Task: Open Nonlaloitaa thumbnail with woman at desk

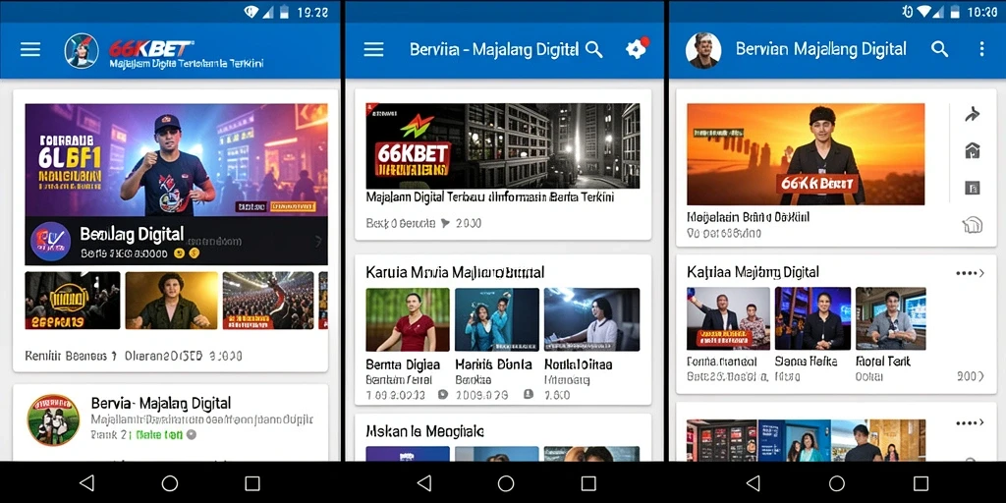Action: click(591, 319)
